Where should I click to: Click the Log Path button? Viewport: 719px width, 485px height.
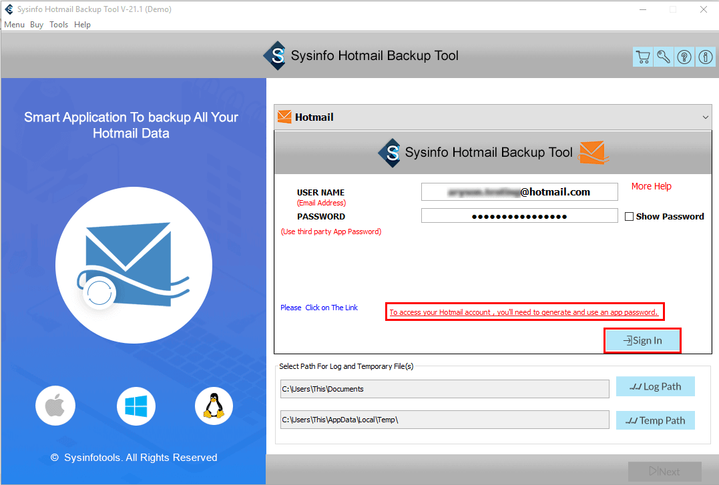[x=656, y=386]
